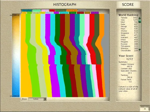Select the Ichijo legend label

pyautogui.click(x=87, y=13)
